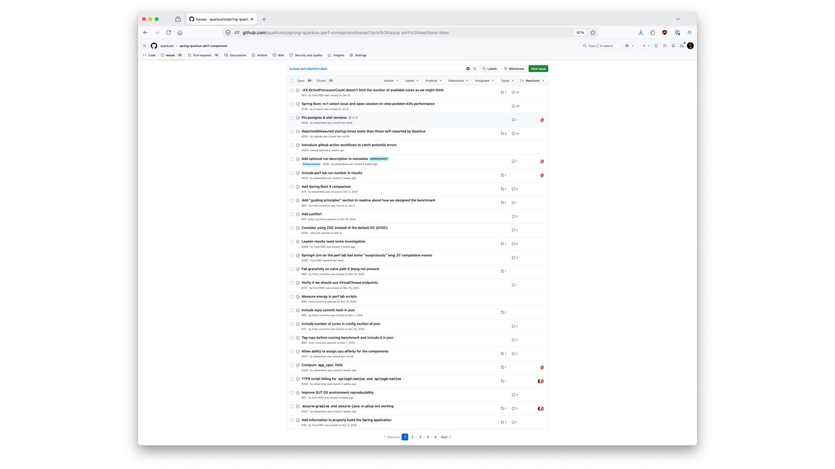Open the Firefox downloads panel
835x469 pixels.
click(x=641, y=33)
